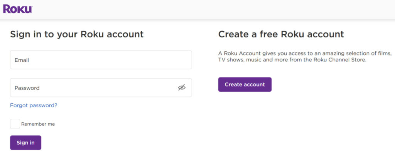Show password using the crossed-eye icon
Screen dimensions: 395x155
coord(182,88)
